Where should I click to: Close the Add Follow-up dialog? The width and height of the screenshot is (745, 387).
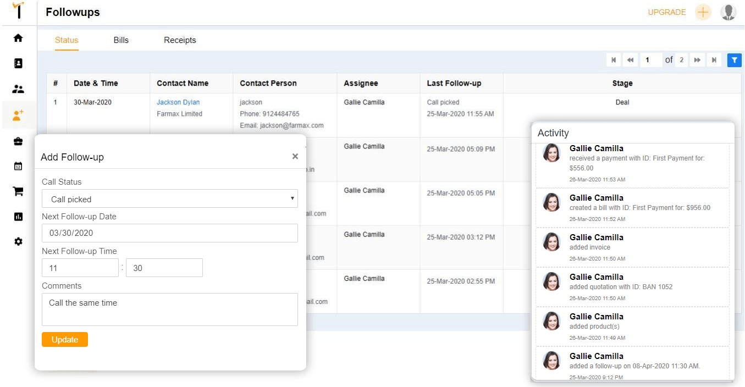295,157
